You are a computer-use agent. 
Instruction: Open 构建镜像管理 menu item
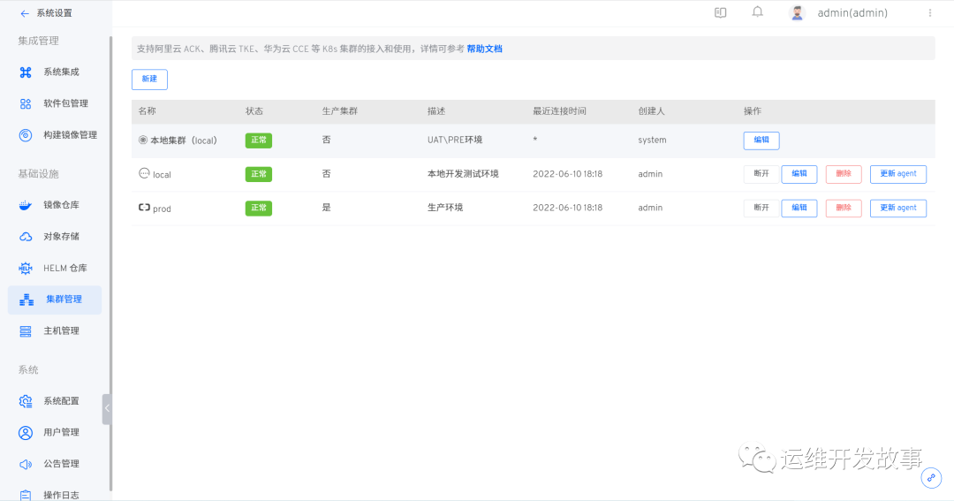(70, 135)
